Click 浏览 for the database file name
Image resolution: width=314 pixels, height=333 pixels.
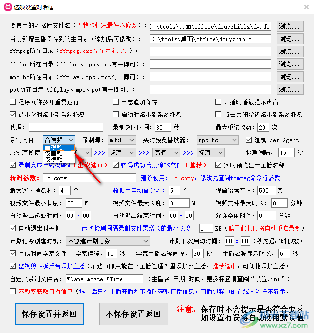pos(290,26)
